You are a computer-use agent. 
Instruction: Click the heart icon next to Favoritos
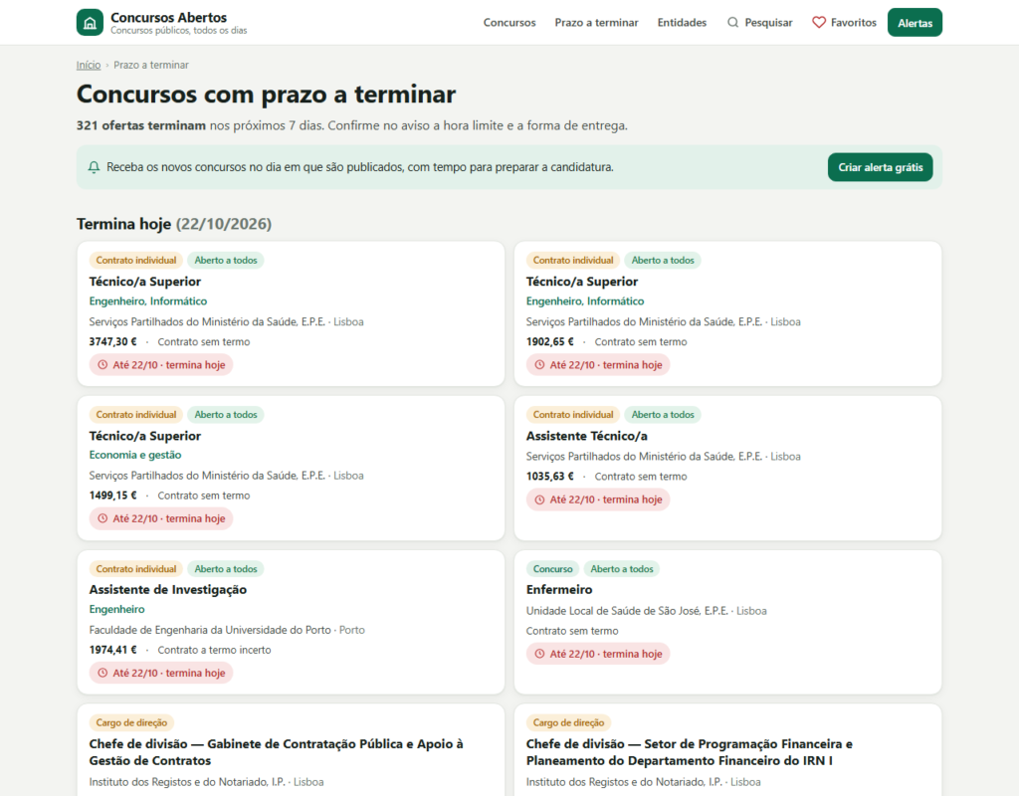[x=819, y=23]
